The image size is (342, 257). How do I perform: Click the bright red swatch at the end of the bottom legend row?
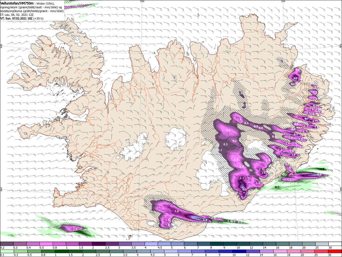[335, 251]
